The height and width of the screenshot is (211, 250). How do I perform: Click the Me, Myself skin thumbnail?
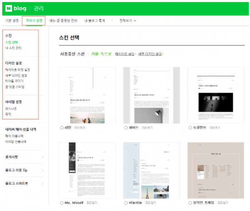pos(87,171)
